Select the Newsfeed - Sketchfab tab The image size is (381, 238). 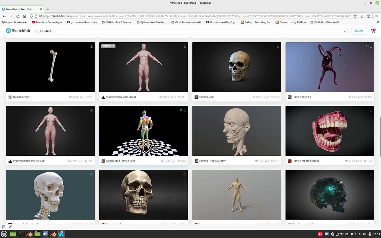tap(22, 9)
